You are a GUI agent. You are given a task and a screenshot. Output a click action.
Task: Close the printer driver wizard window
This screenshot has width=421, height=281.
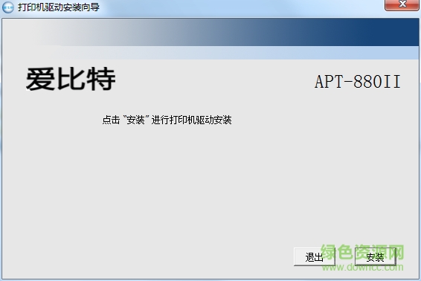(402, 4)
